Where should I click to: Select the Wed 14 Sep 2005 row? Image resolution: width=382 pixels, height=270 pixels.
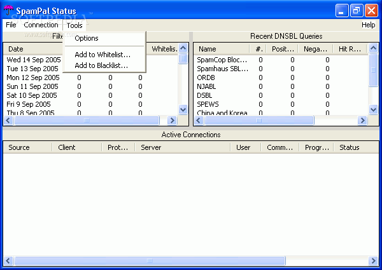(34, 60)
